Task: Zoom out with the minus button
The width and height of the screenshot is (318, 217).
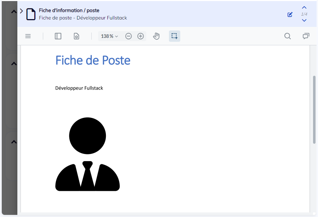Action: point(129,36)
